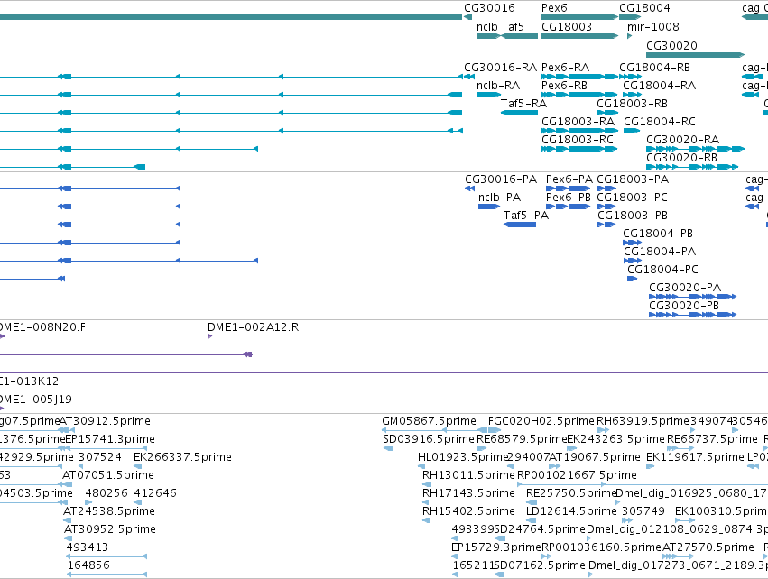Select the CG18004-PC protein label
768x579 pixels.
[662, 270]
